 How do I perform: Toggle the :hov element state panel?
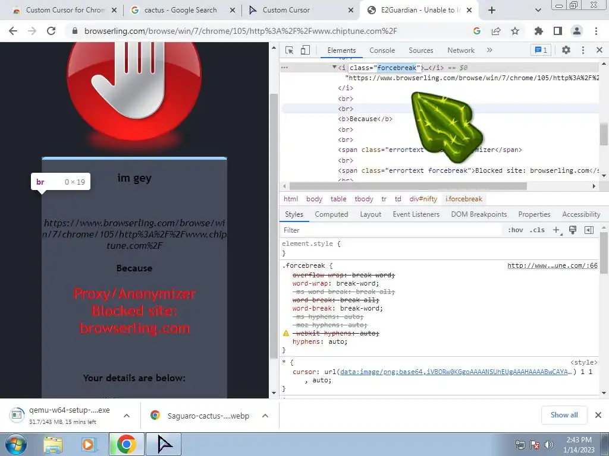tap(516, 230)
